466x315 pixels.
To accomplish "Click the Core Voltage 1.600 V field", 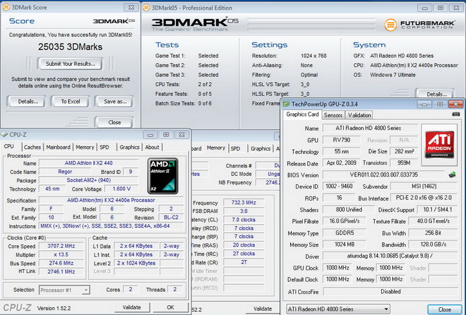I will pyautogui.click(x=121, y=189).
